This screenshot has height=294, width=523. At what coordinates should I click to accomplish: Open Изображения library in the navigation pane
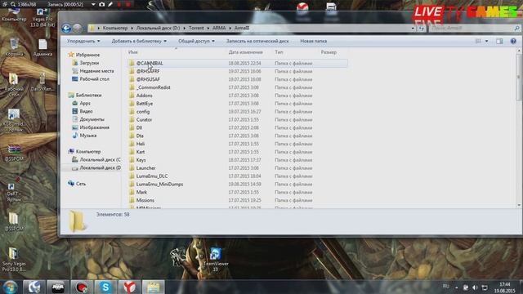tap(95, 127)
